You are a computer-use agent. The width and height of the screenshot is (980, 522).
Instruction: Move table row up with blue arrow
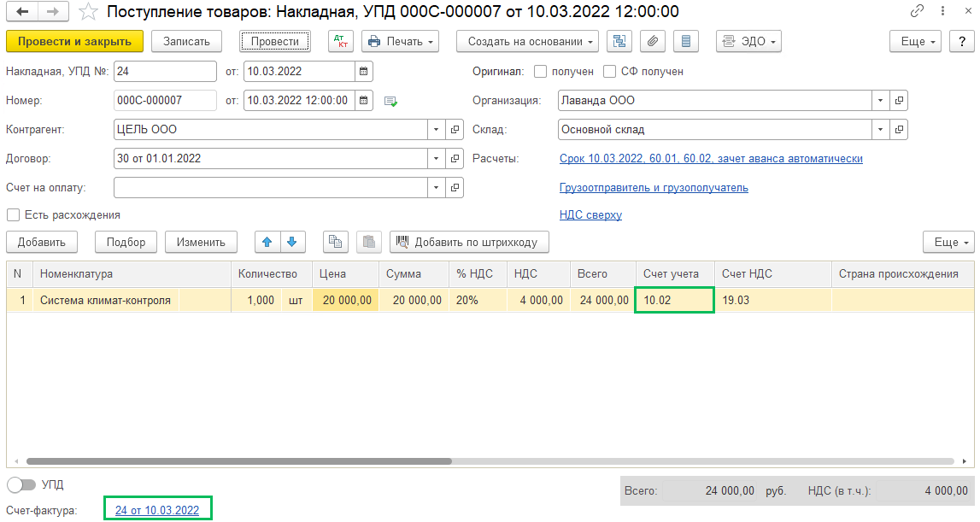267,242
